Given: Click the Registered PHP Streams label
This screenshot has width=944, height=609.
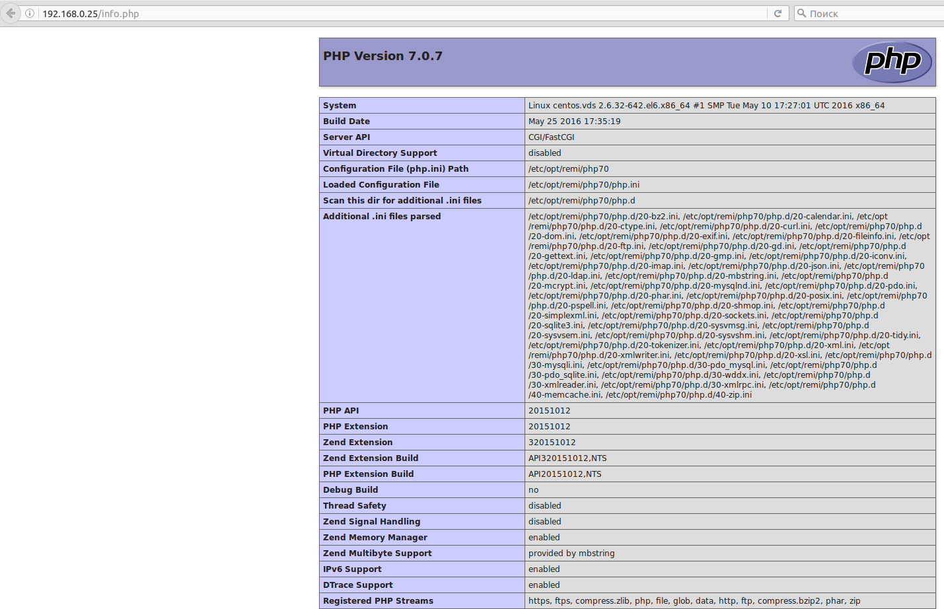Looking at the screenshot, I should [378, 601].
